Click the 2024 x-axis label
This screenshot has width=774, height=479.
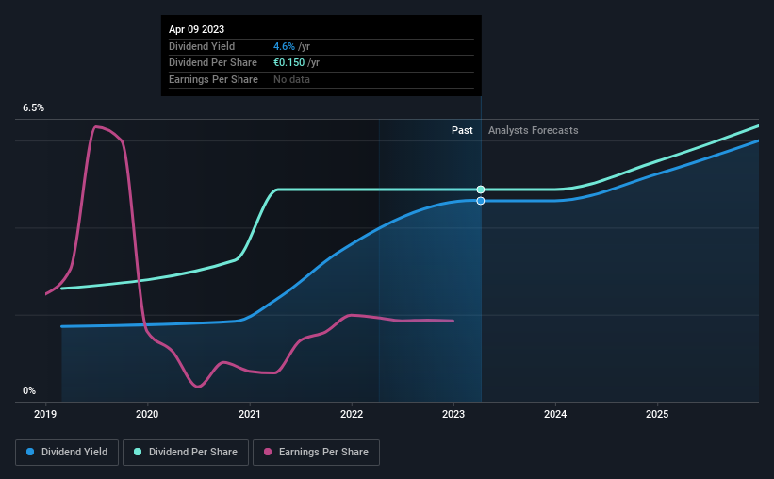(555, 414)
